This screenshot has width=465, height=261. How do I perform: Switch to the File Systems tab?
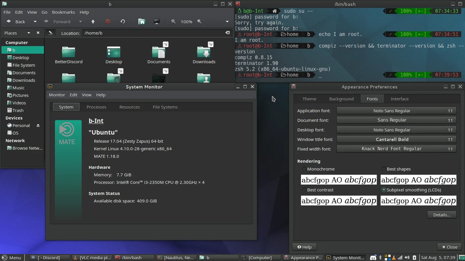tap(165, 107)
